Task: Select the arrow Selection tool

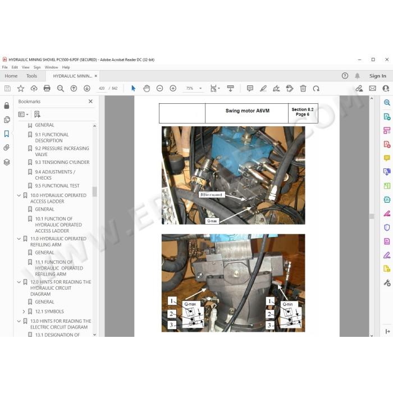Action: pos(134,88)
